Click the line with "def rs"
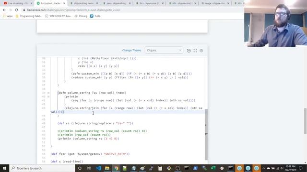Viewport: 307px width, 172px height. click(x=95, y=123)
